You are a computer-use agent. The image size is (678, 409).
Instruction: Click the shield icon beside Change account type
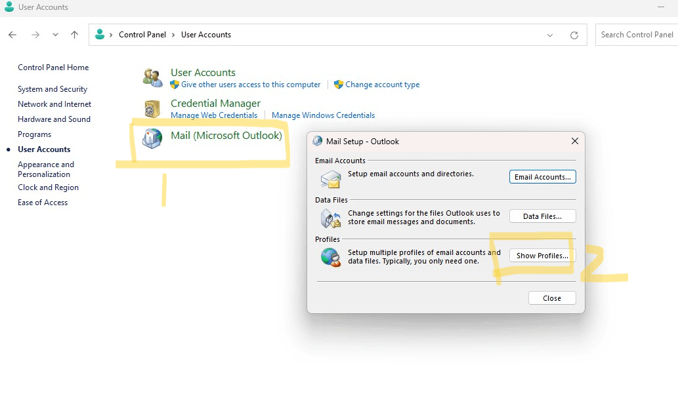339,84
